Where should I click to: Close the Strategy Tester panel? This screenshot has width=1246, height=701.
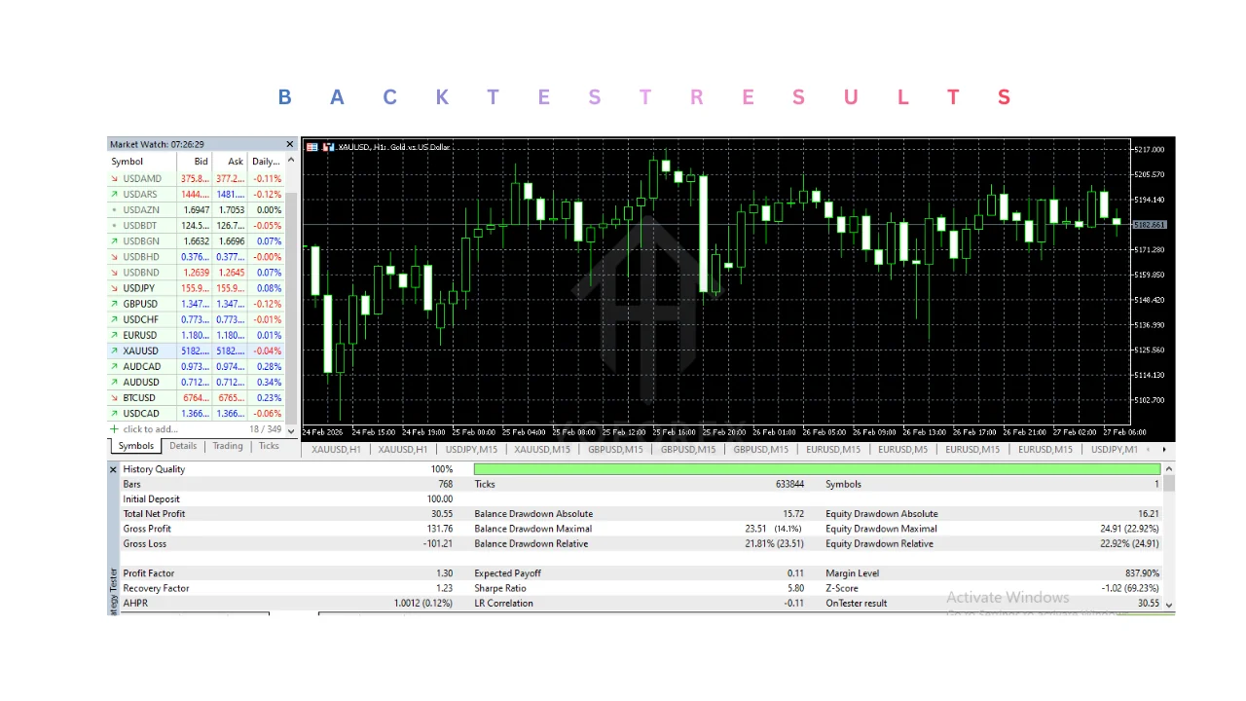[x=113, y=469]
